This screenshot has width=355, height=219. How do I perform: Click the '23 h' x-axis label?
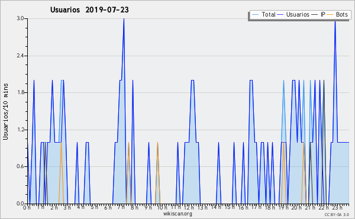click(337, 207)
